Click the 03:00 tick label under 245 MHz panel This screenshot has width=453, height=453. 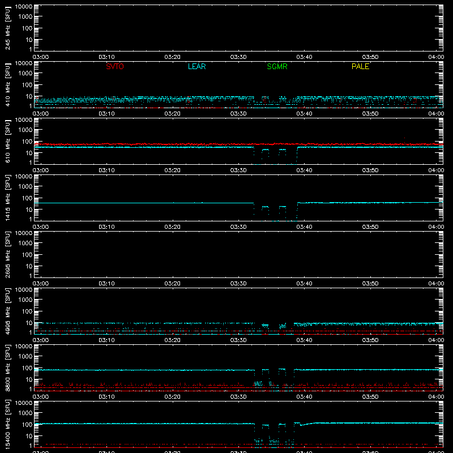click(x=41, y=57)
